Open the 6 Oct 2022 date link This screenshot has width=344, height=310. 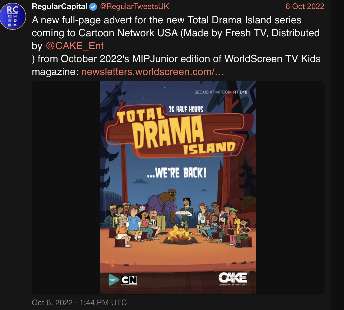tap(305, 6)
